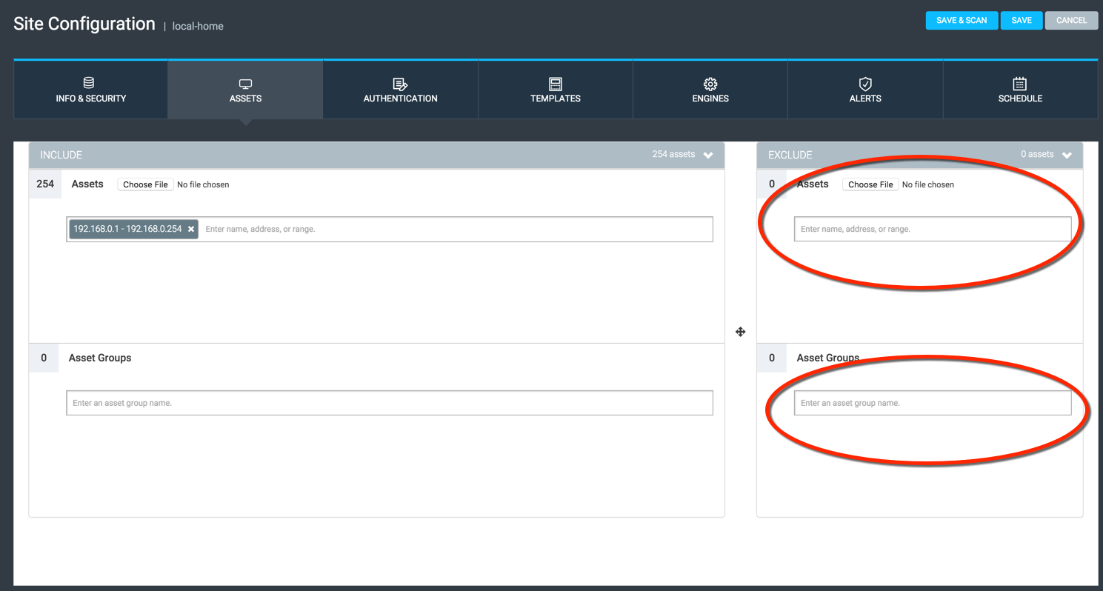The width and height of the screenshot is (1103, 591).
Task: Click the Exclude asset group name field
Action: click(932, 403)
